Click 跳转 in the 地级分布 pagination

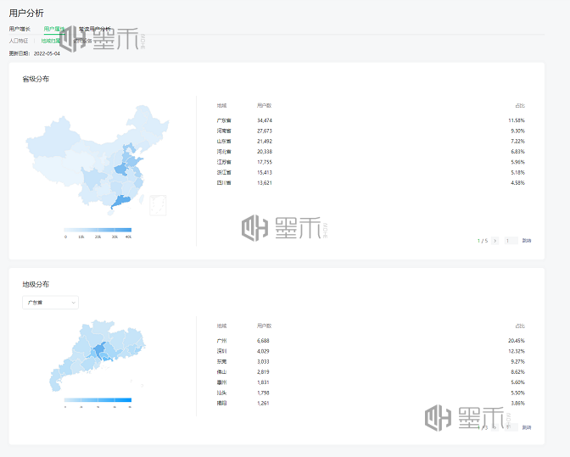pyautogui.click(x=527, y=427)
